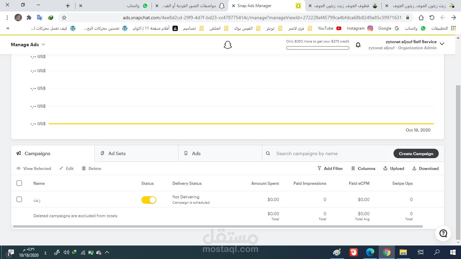
Task: Close the Snap Ads Manager tab
Action: point(234,6)
